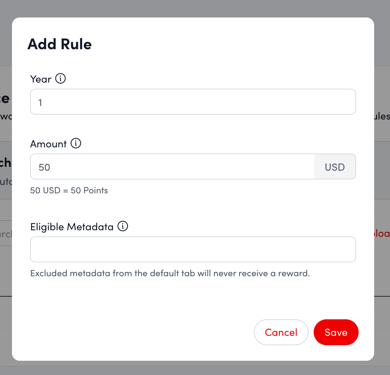Click into the Amount input field
The width and height of the screenshot is (390, 375).
(172, 167)
